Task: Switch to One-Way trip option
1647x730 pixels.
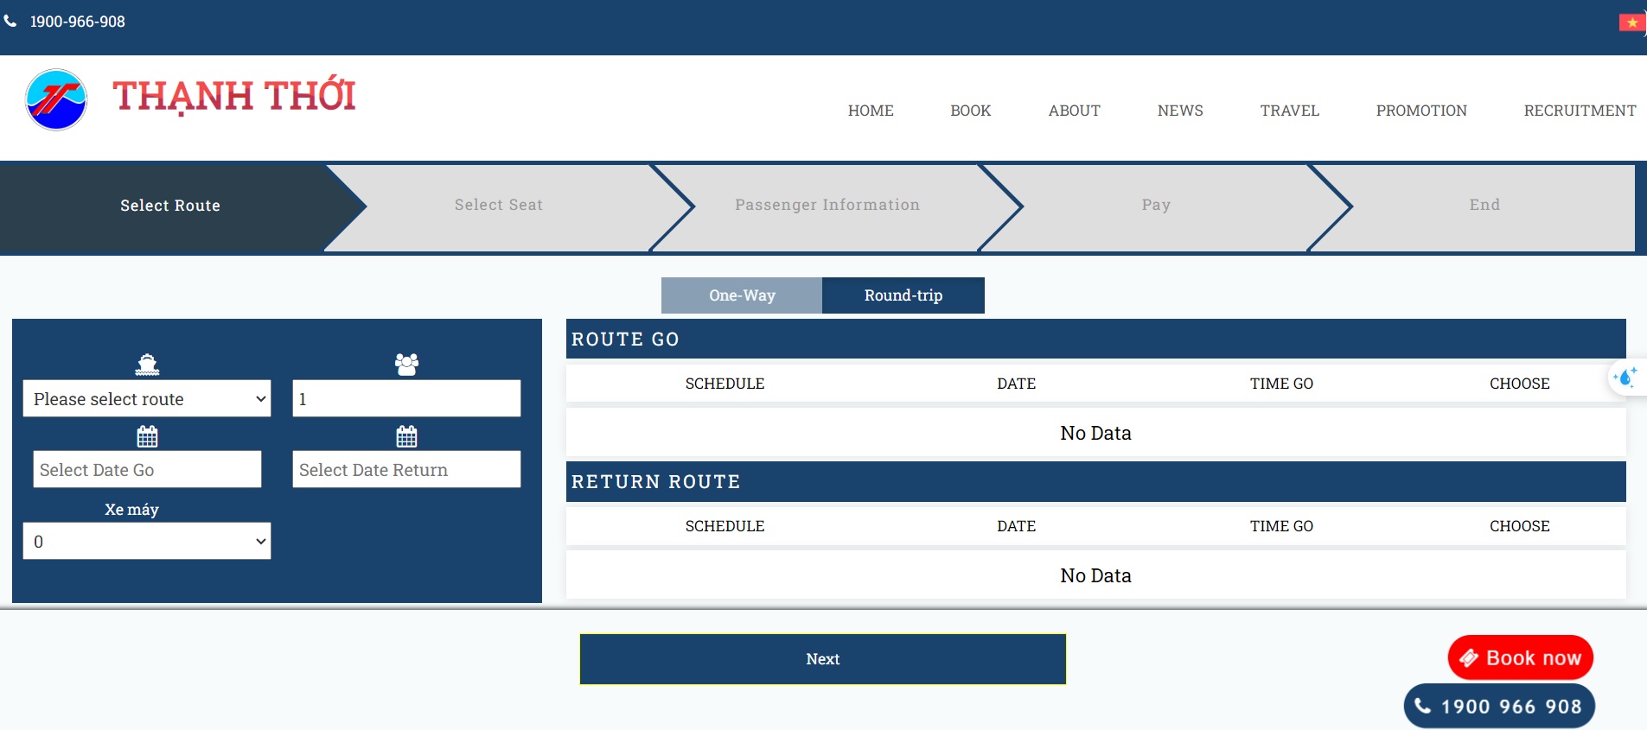Action: point(741,295)
